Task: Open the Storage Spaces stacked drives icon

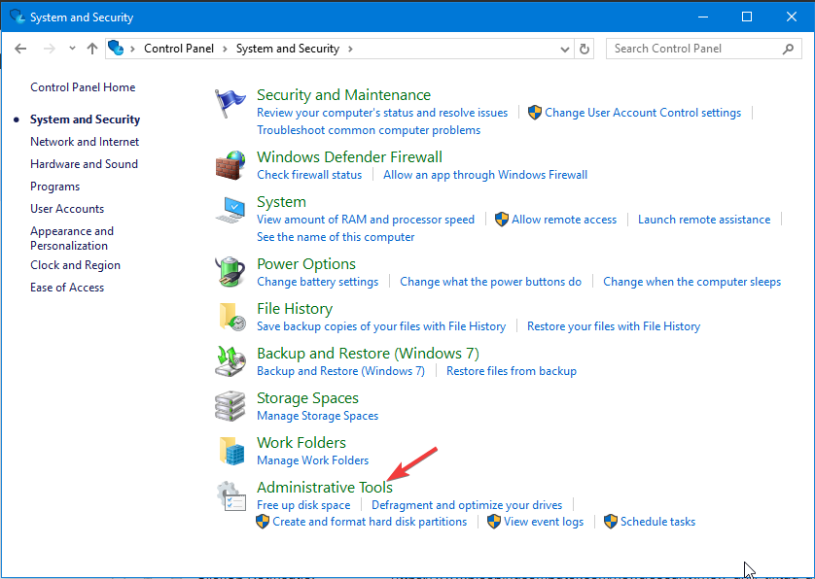Action: (x=230, y=406)
